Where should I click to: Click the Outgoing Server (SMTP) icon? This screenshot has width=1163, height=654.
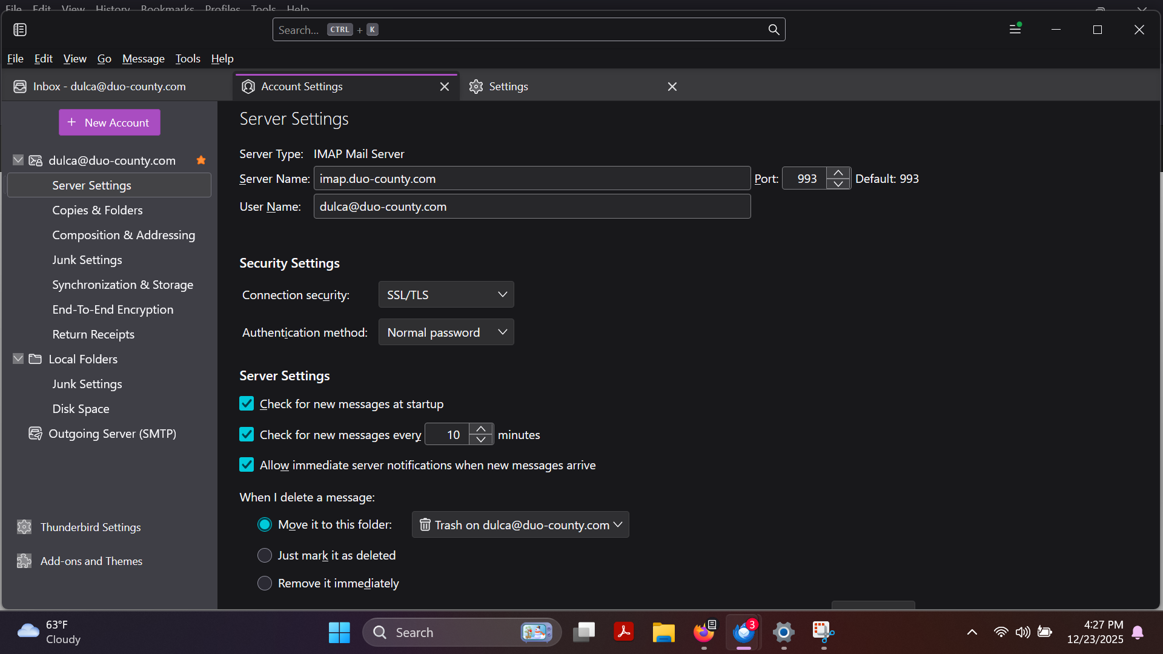(35, 434)
